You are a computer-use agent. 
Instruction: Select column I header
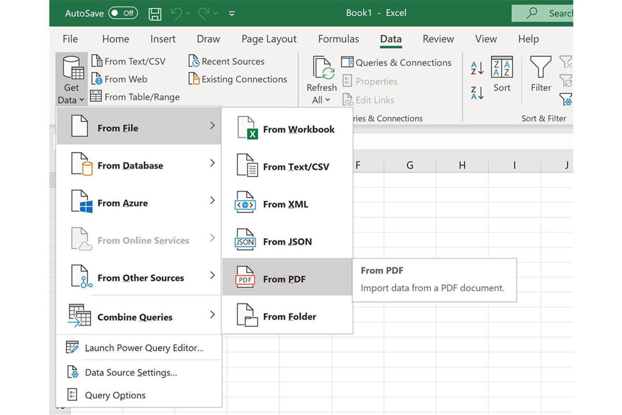[x=514, y=165]
